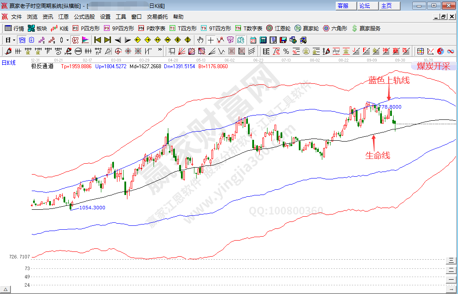Click the floppy disk save icon

[x=283, y=40]
